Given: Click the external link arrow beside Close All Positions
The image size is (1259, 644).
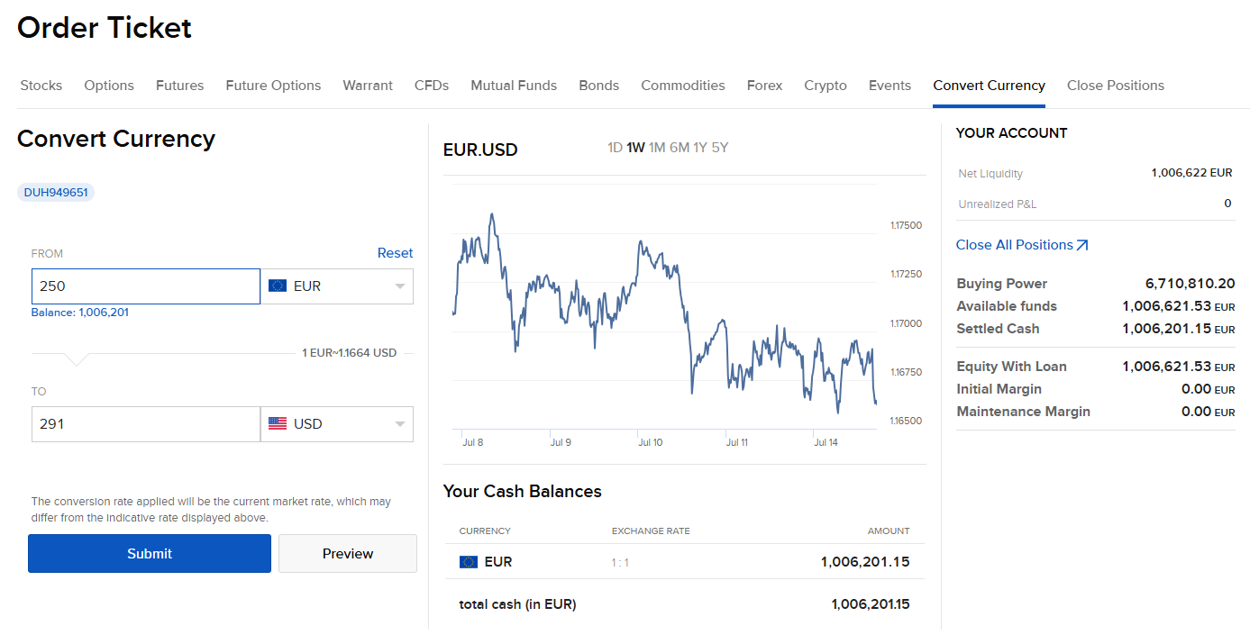Looking at the screenshot, I should click(x=1081, y=244).
